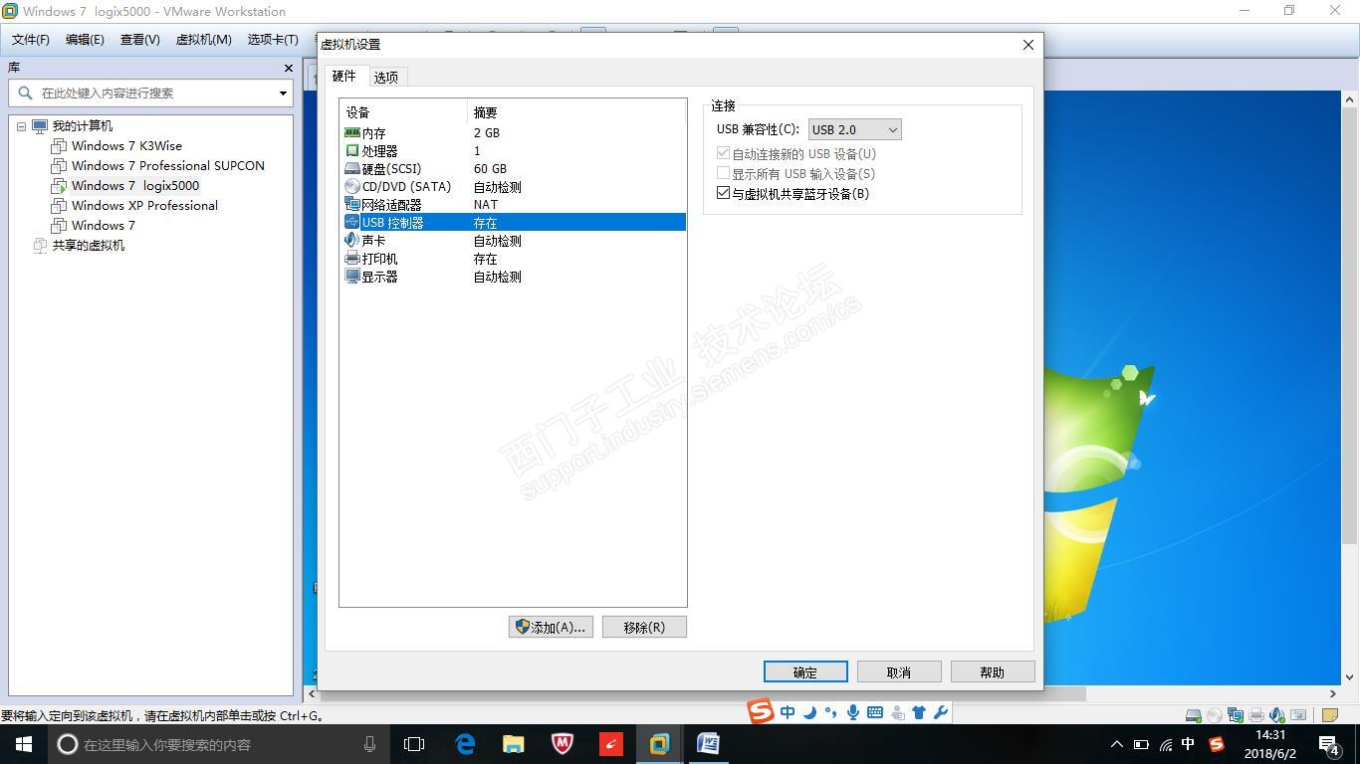Close the 库 library panel
The height and width of the screenshot is (764, 1360).
point(289,68)
